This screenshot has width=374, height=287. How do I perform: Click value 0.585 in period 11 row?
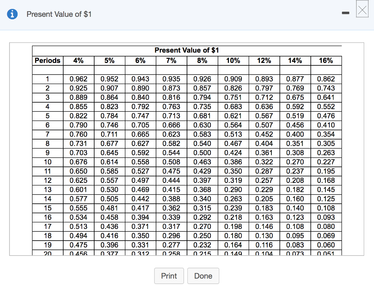click(x=110, y=171)
